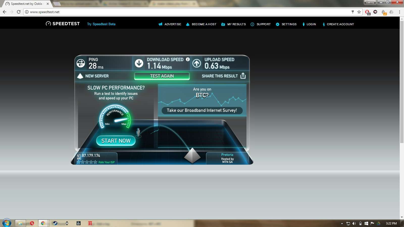Click the page vertical scrollbar
Screen dimensions: 404x227
pos(402,82)
